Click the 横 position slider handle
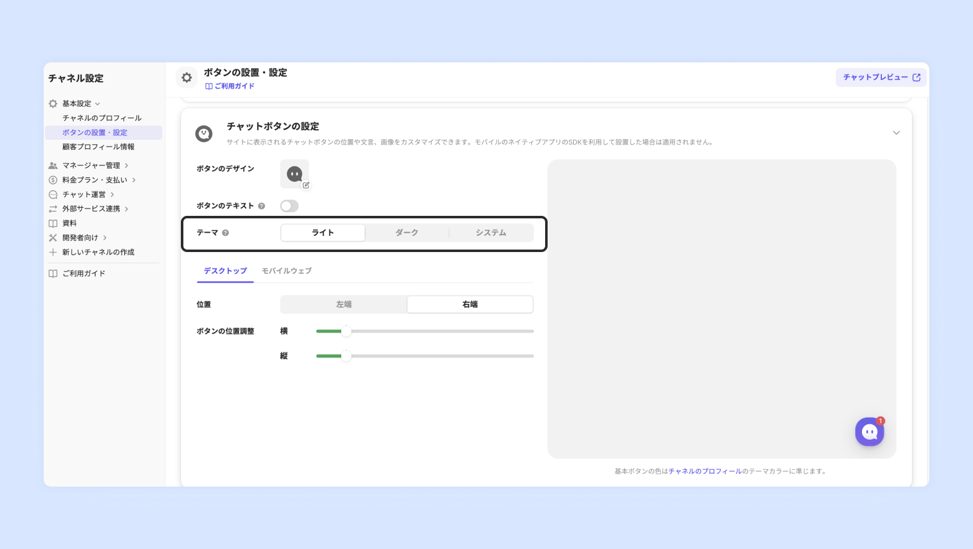The height and width of the screenshot is (549, 973). (x=346, y=331)
